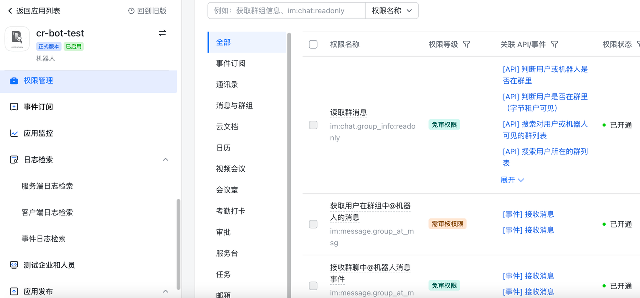The height and width of the screenshot is (298, 640).
Task: Open 权限管理 in the sidebar
Action: pyautogui.click(x=88, y=81)
